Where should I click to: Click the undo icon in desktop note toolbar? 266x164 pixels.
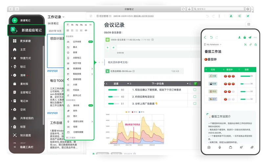point(208,16)
